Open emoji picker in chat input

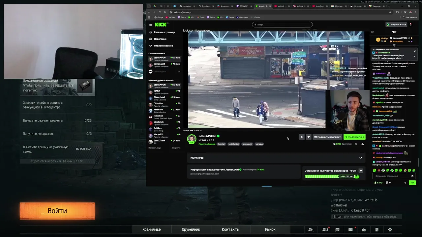point(412,176)
